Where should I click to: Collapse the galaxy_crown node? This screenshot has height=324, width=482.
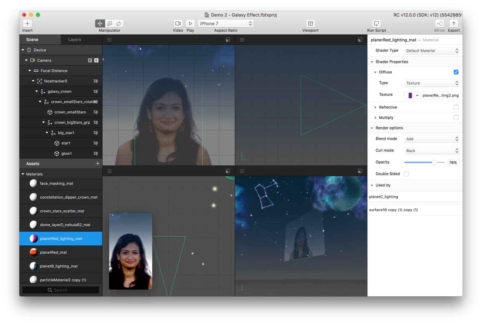(x=37, y=91)
